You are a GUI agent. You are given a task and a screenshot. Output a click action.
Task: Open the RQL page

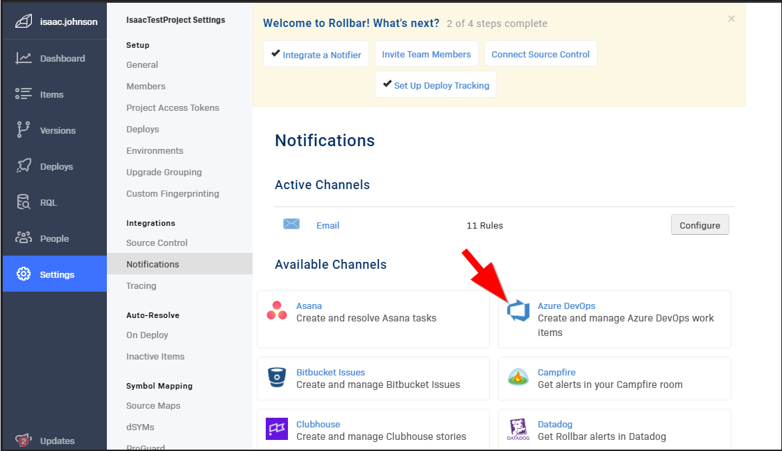[49, 202]
